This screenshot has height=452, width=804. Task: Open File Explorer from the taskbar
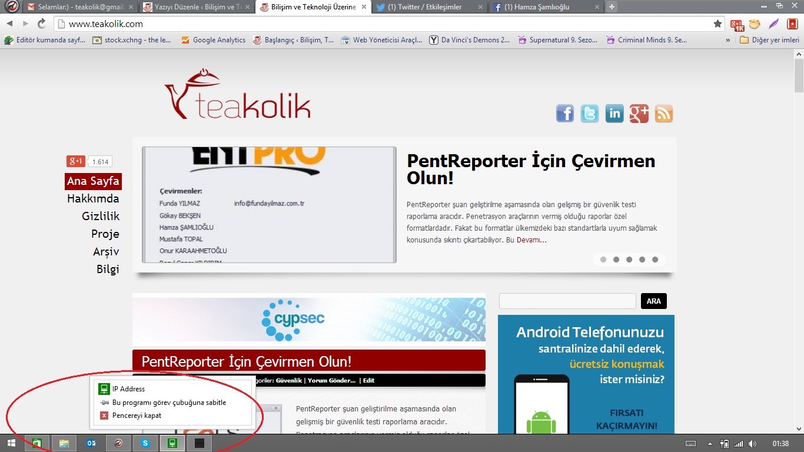pyautogui.click(x=64, y=444)
